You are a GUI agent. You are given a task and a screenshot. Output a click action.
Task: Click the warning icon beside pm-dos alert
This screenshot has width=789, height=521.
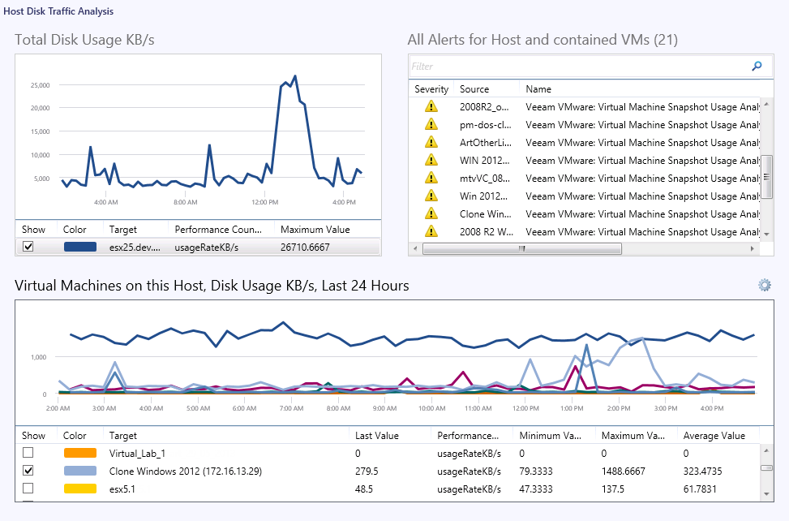431,124
